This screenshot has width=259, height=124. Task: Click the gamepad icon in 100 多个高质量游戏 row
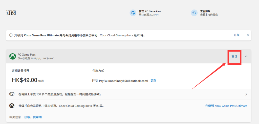point(12,94)
